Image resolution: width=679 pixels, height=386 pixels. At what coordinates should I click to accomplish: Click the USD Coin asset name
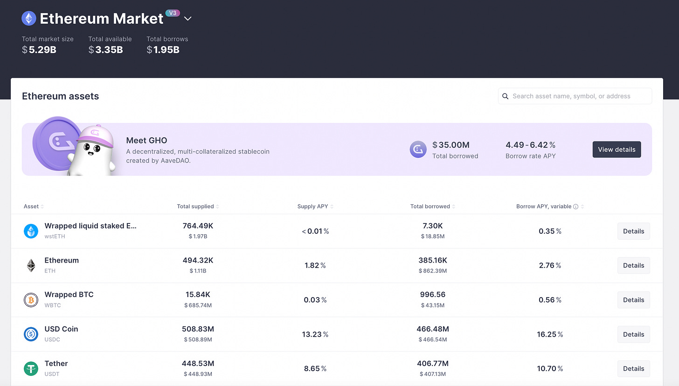[61, 329]
